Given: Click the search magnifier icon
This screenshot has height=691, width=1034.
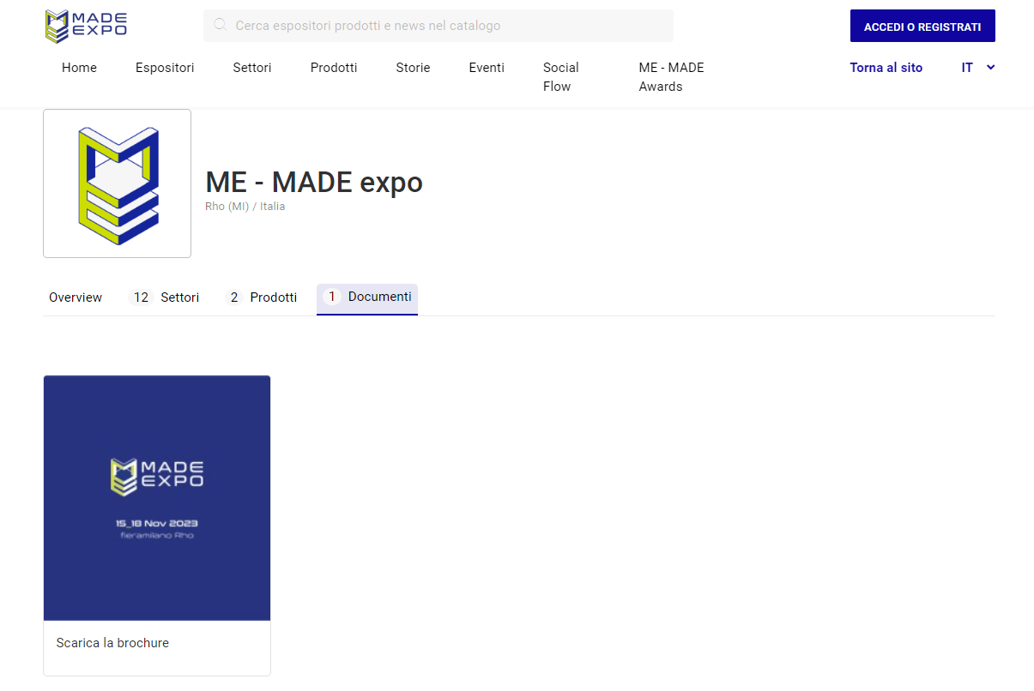Looking at the screenshot, I should 221,26.
